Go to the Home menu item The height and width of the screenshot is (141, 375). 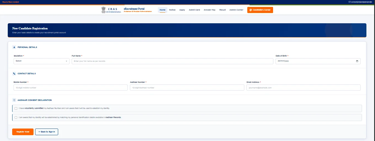pyautogui.click(x=163, y=10)
